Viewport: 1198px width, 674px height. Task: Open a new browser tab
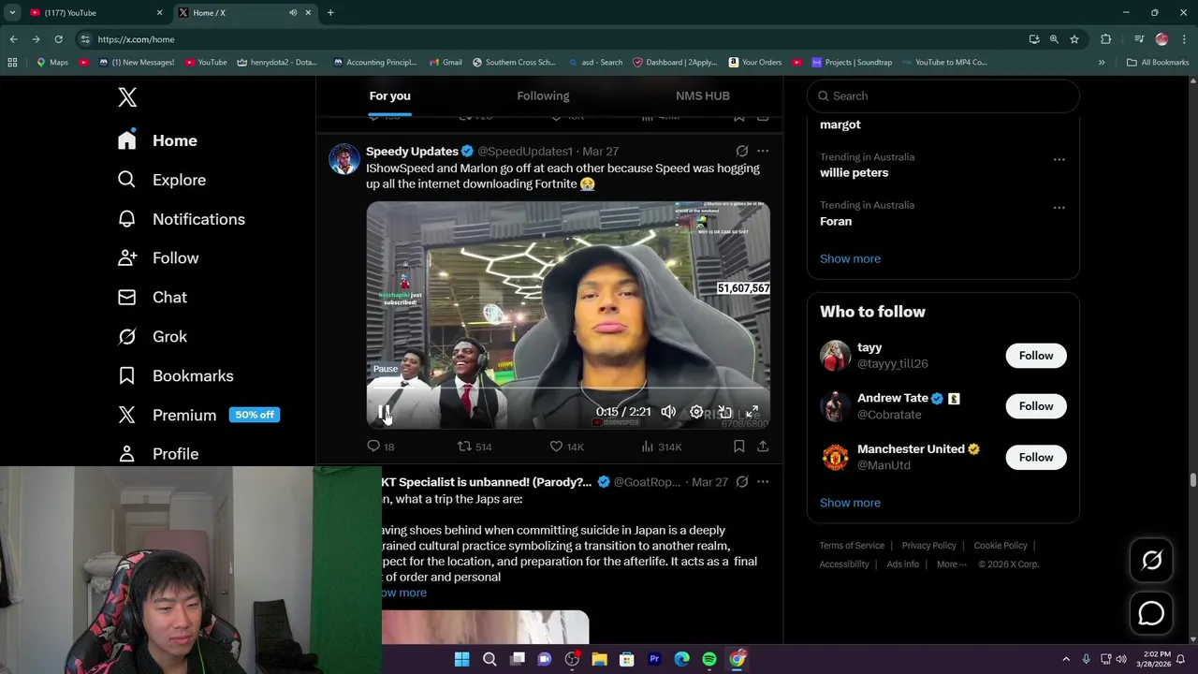tap(330, 13)
